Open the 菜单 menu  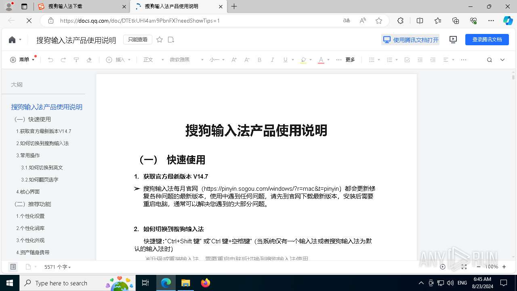[x=22, y=60]
